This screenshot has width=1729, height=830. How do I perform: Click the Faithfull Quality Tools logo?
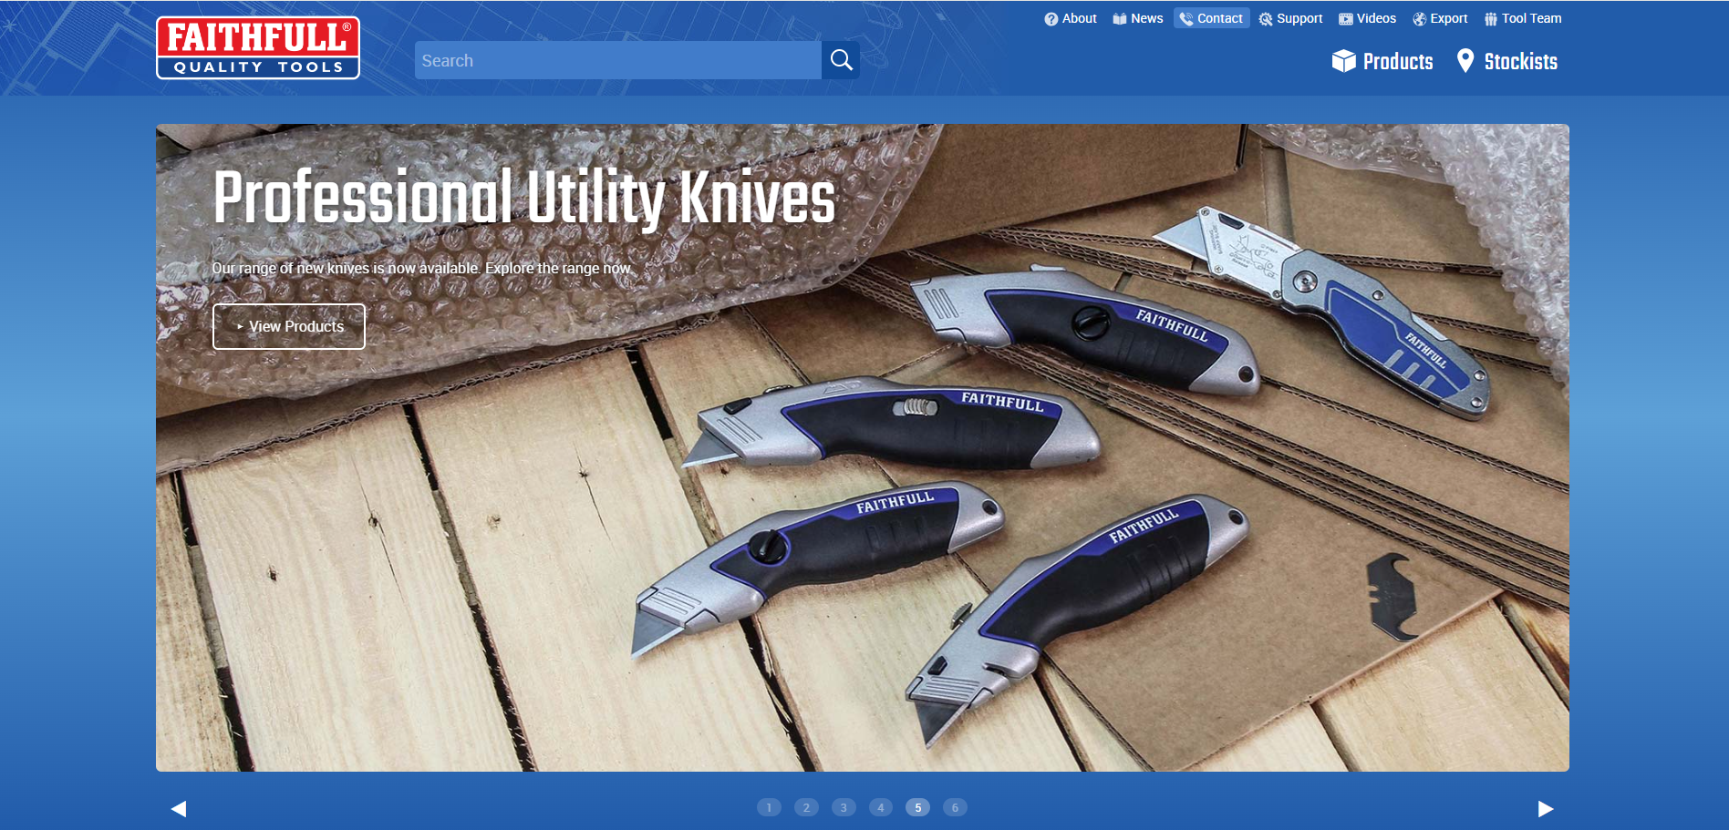point(258,47)
